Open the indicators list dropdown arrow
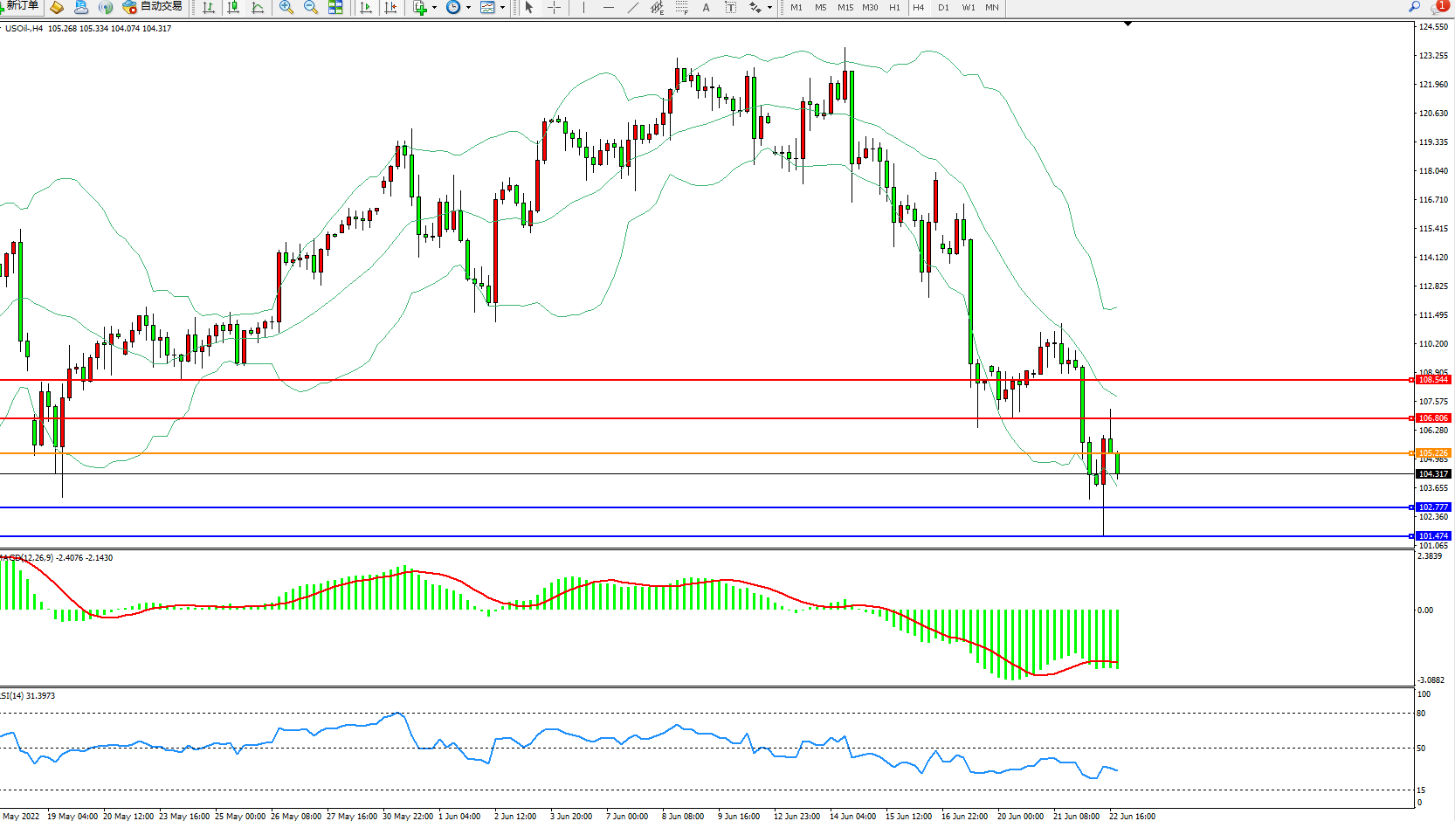 [x=434, y=7]
